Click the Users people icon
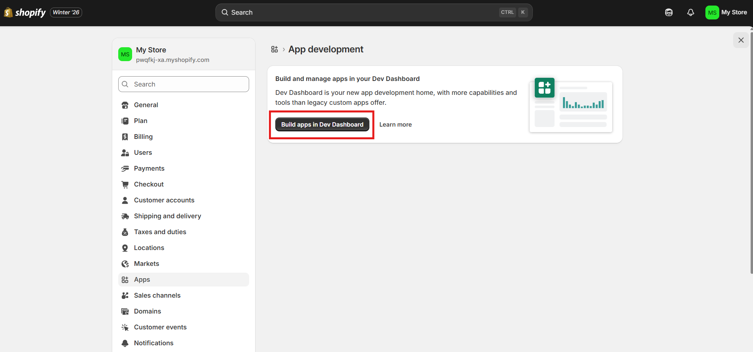The height and width of the screenshot is (352, 753). (x=125, y=153)
